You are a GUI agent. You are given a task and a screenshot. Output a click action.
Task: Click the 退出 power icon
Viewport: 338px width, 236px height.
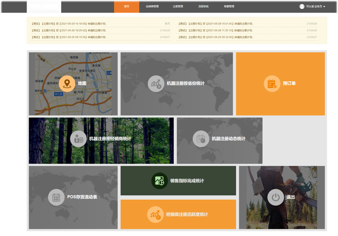pos(275,197)
